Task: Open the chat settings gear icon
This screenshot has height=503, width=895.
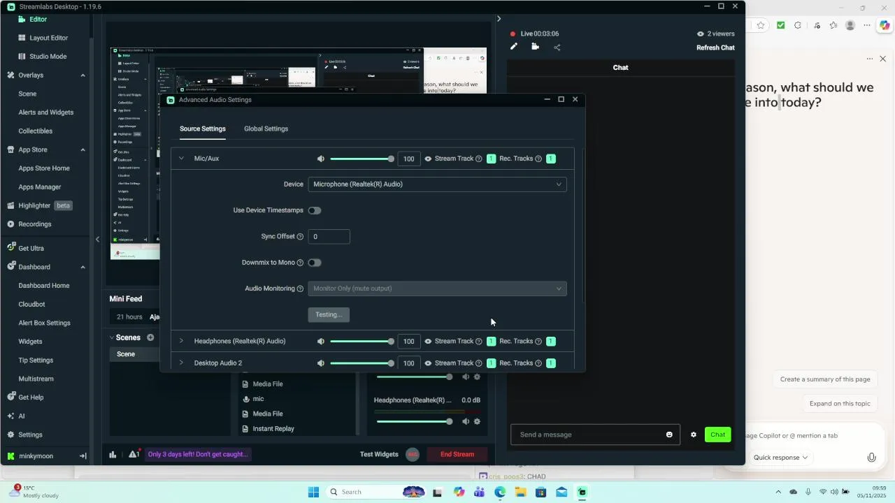Action: point(694,435)
